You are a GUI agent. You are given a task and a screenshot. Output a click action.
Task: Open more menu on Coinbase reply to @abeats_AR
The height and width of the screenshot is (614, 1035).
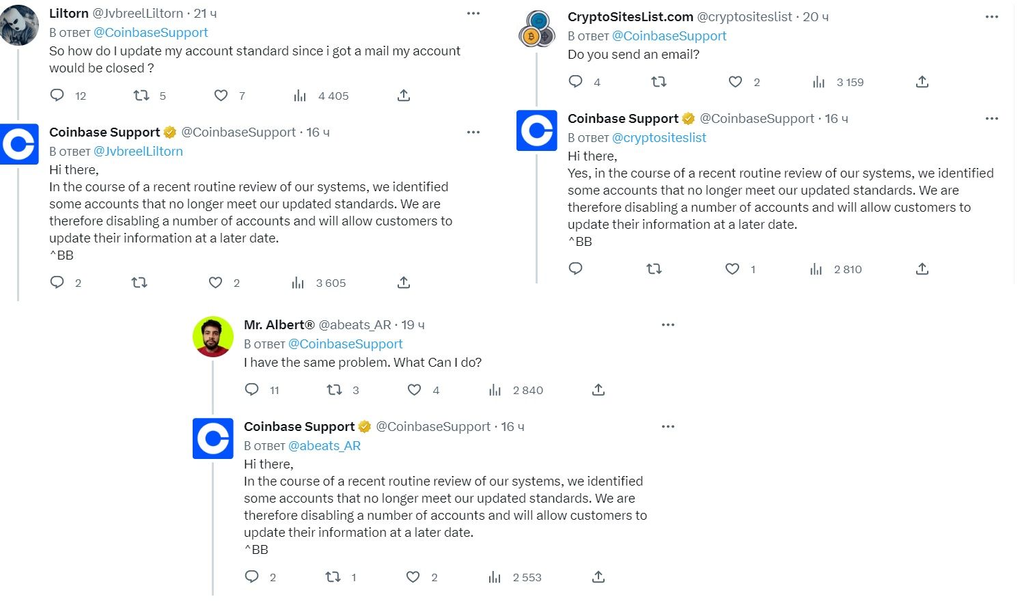click(x=668, y=427)
